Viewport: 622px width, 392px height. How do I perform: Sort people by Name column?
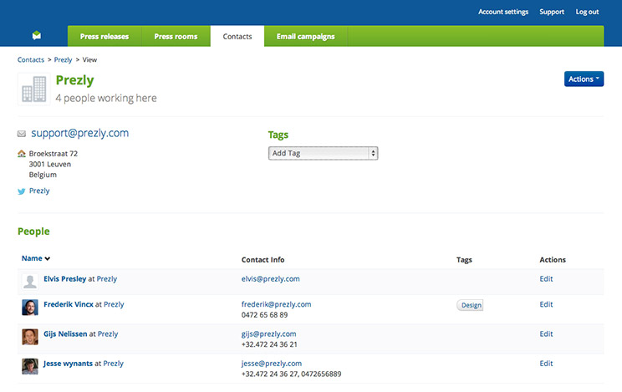click(x=36, y=258)
